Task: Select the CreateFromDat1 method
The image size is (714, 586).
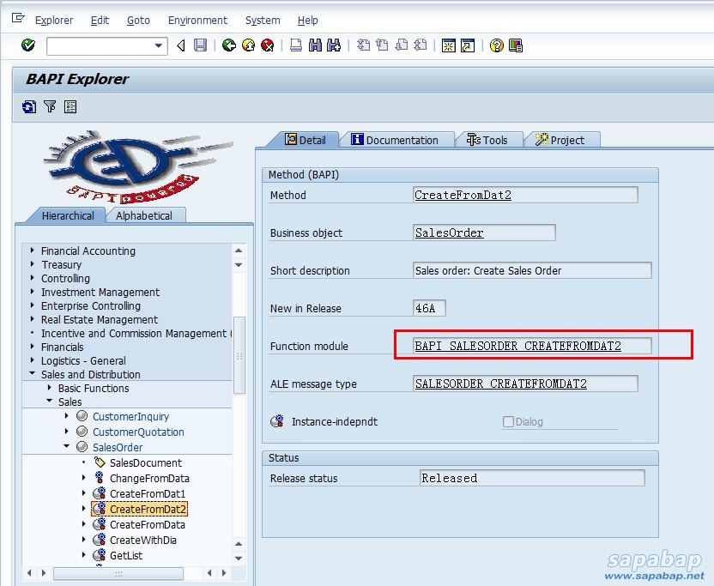Action: (x=148, y=494)
